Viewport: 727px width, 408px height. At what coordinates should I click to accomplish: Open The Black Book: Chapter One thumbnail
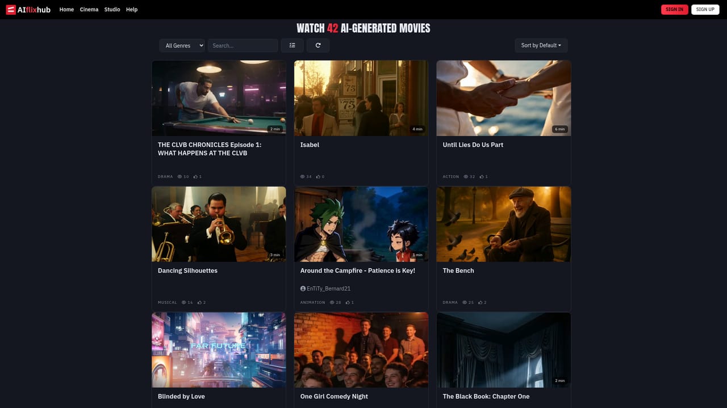[x=504, y=350]
